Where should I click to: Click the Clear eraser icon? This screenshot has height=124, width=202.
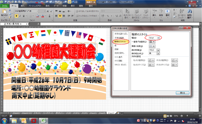[x=174, y=17]
